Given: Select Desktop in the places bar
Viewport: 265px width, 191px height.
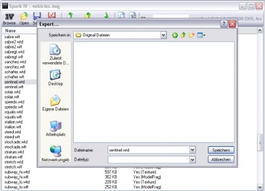Looking at the screenshot, I should (56, 78).
